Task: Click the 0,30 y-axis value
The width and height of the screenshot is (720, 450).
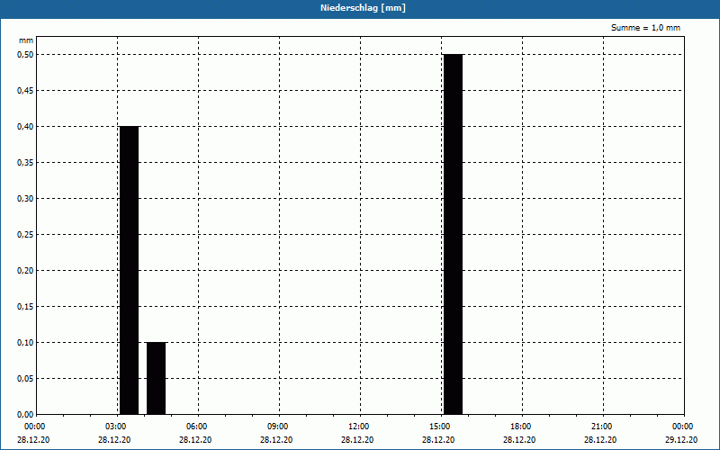Action: pyautogui.click(x=25, y=198)
